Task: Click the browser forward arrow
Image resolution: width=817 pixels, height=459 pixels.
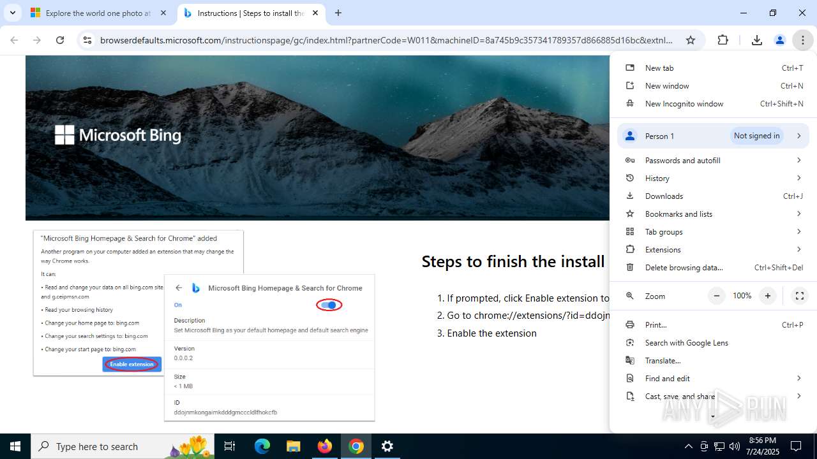Action: 37,40
